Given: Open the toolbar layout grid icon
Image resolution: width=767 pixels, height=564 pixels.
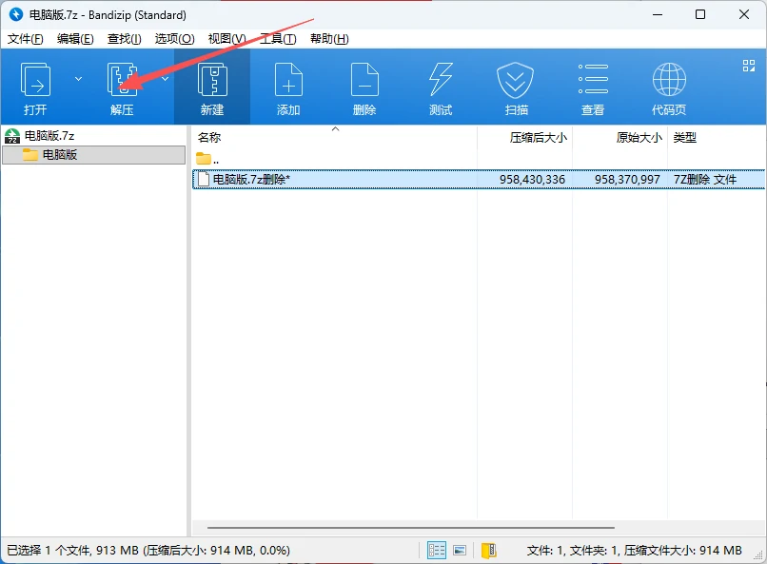Looking at the screenshot, I should pyautogui.click(x=748, y=66).
